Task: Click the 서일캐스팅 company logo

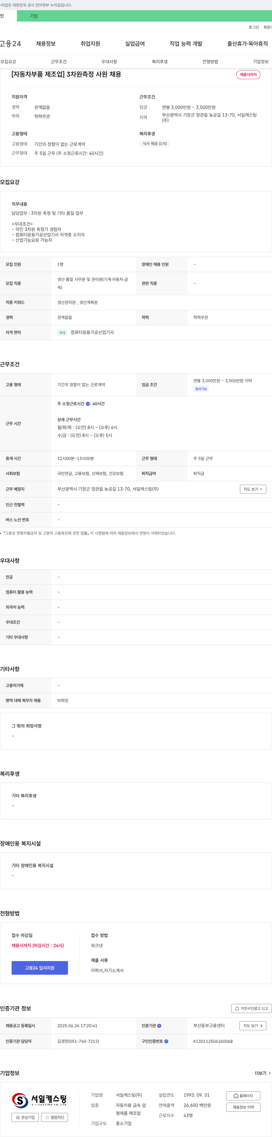Action: (40, 1101)
